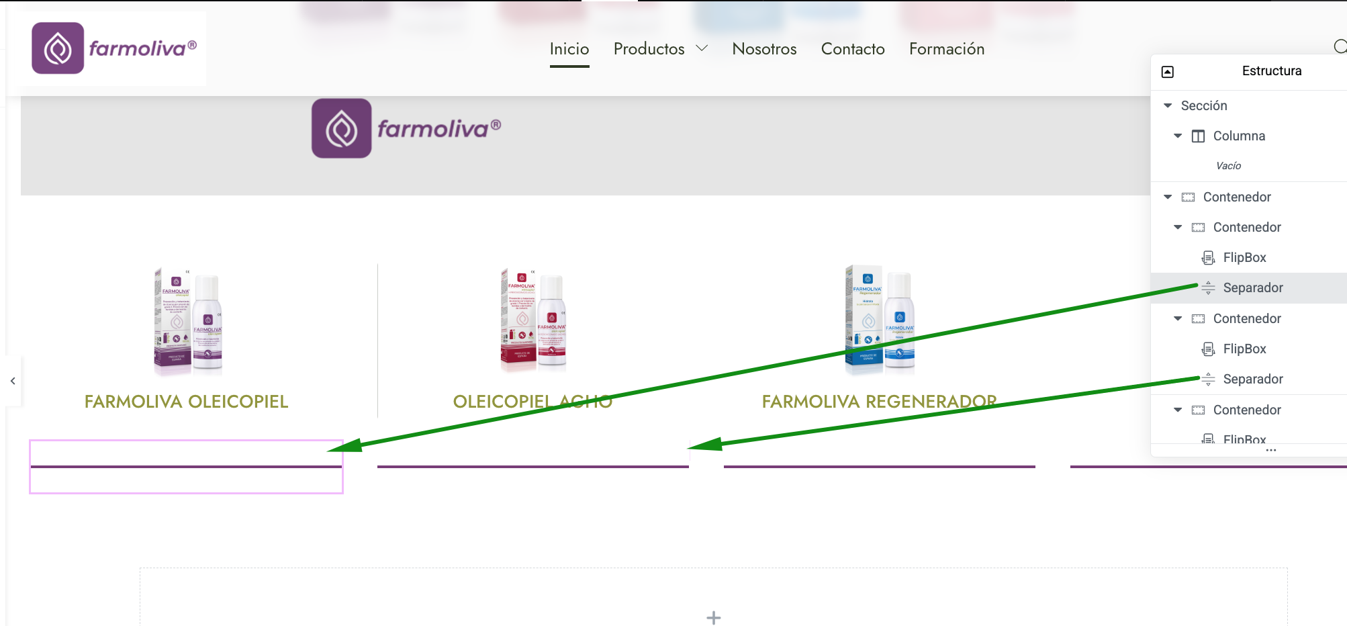The image size is (1347, 626).
Task: Select the second FlipBox label
Action: (1244, 349)
